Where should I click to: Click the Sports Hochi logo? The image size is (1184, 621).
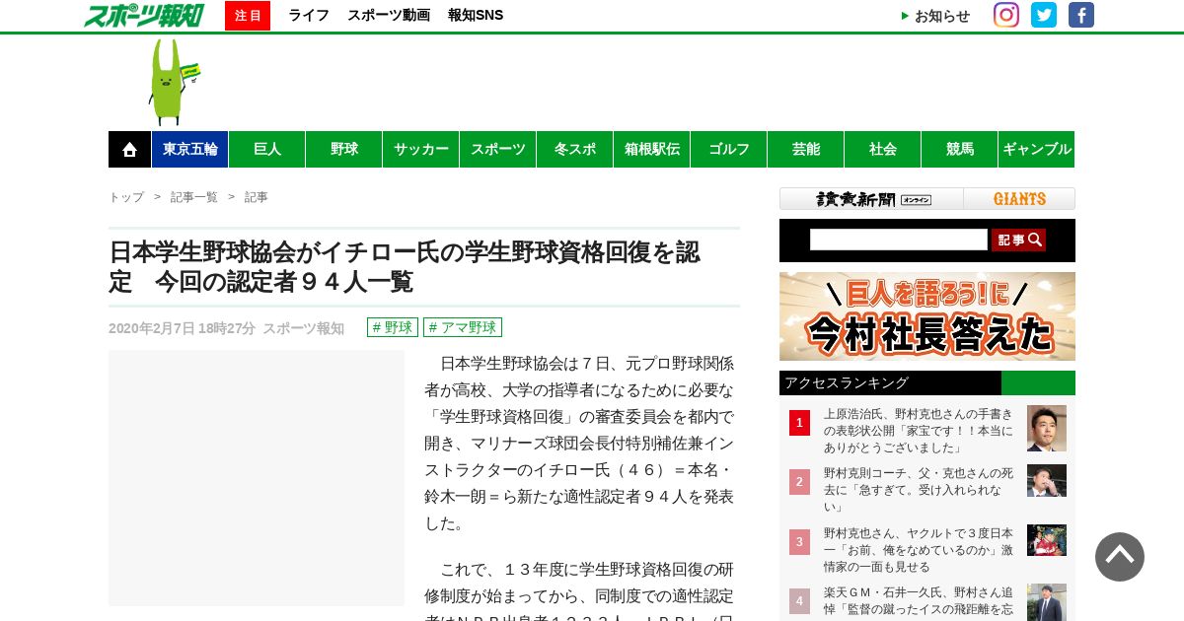click(143, 15)
